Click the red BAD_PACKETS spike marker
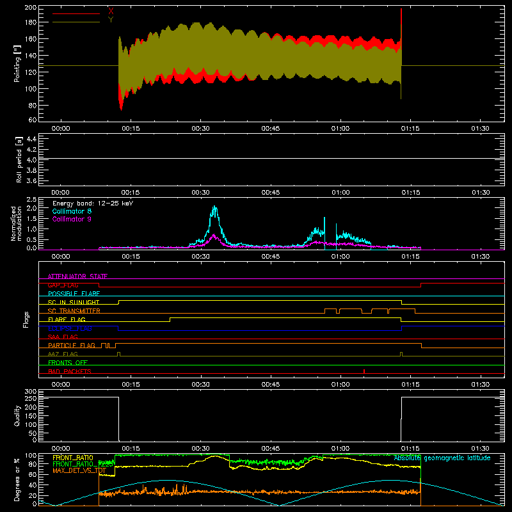The image size is (512, 512). pos(364,371)
